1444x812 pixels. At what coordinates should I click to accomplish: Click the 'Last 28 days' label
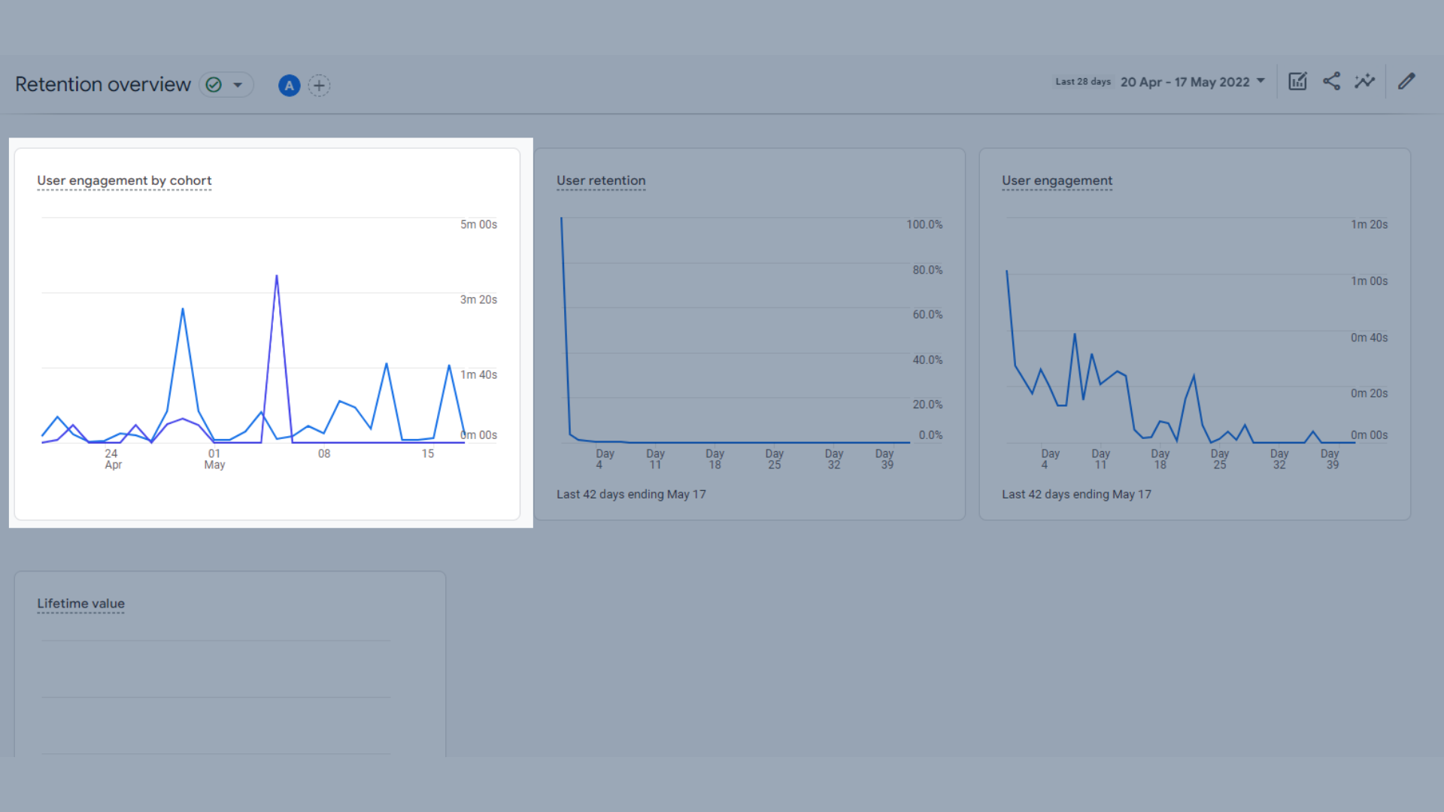(1082, 82)
